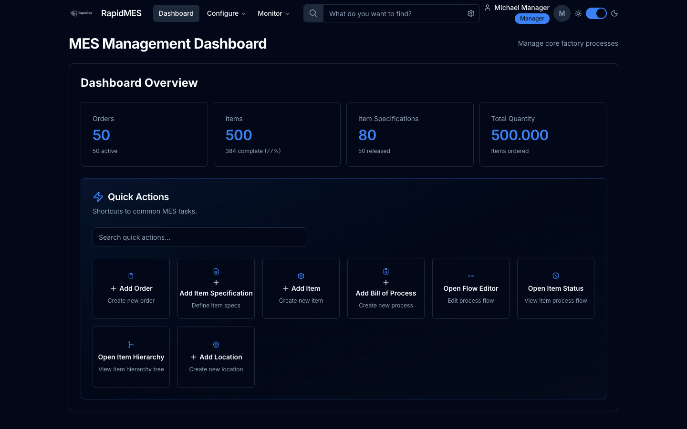Viewport: 687px width, 429px height.
Task: Click the global search input field
Action: (x=393, y=13)
